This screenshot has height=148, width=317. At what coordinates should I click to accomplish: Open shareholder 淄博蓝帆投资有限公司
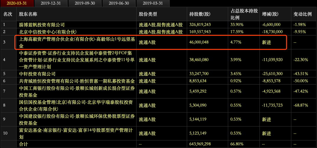[42, 25]
